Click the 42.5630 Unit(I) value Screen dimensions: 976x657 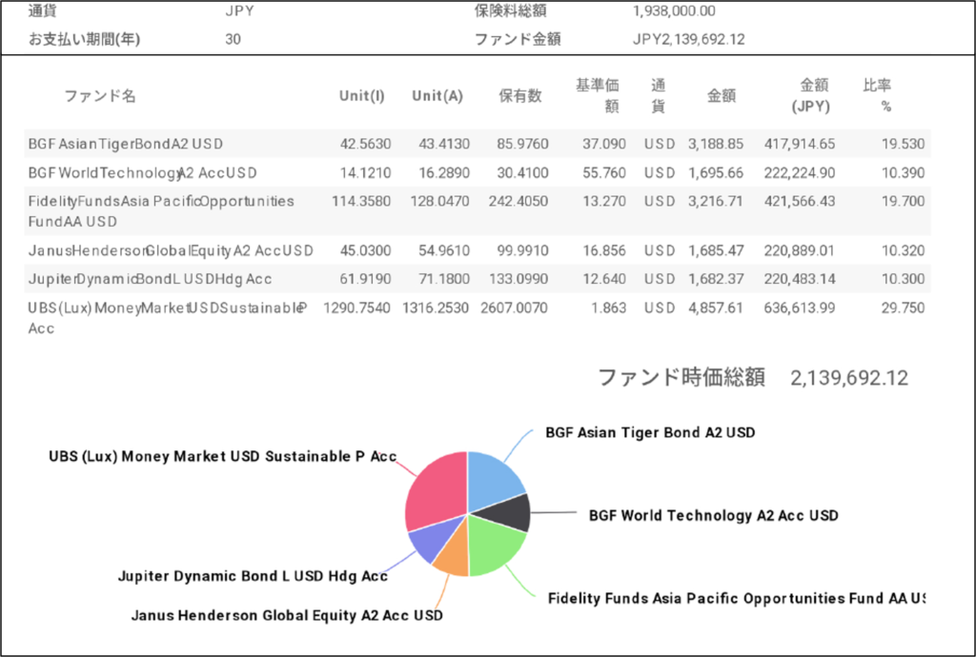[x=365, y=144]
